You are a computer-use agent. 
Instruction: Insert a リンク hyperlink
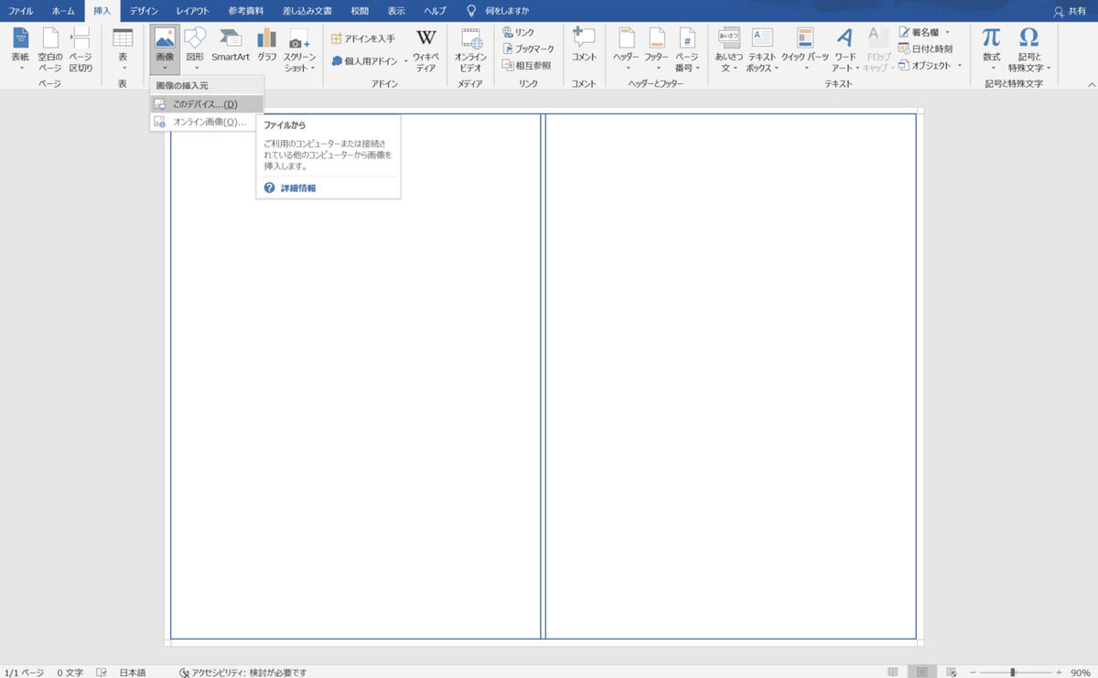519,32
